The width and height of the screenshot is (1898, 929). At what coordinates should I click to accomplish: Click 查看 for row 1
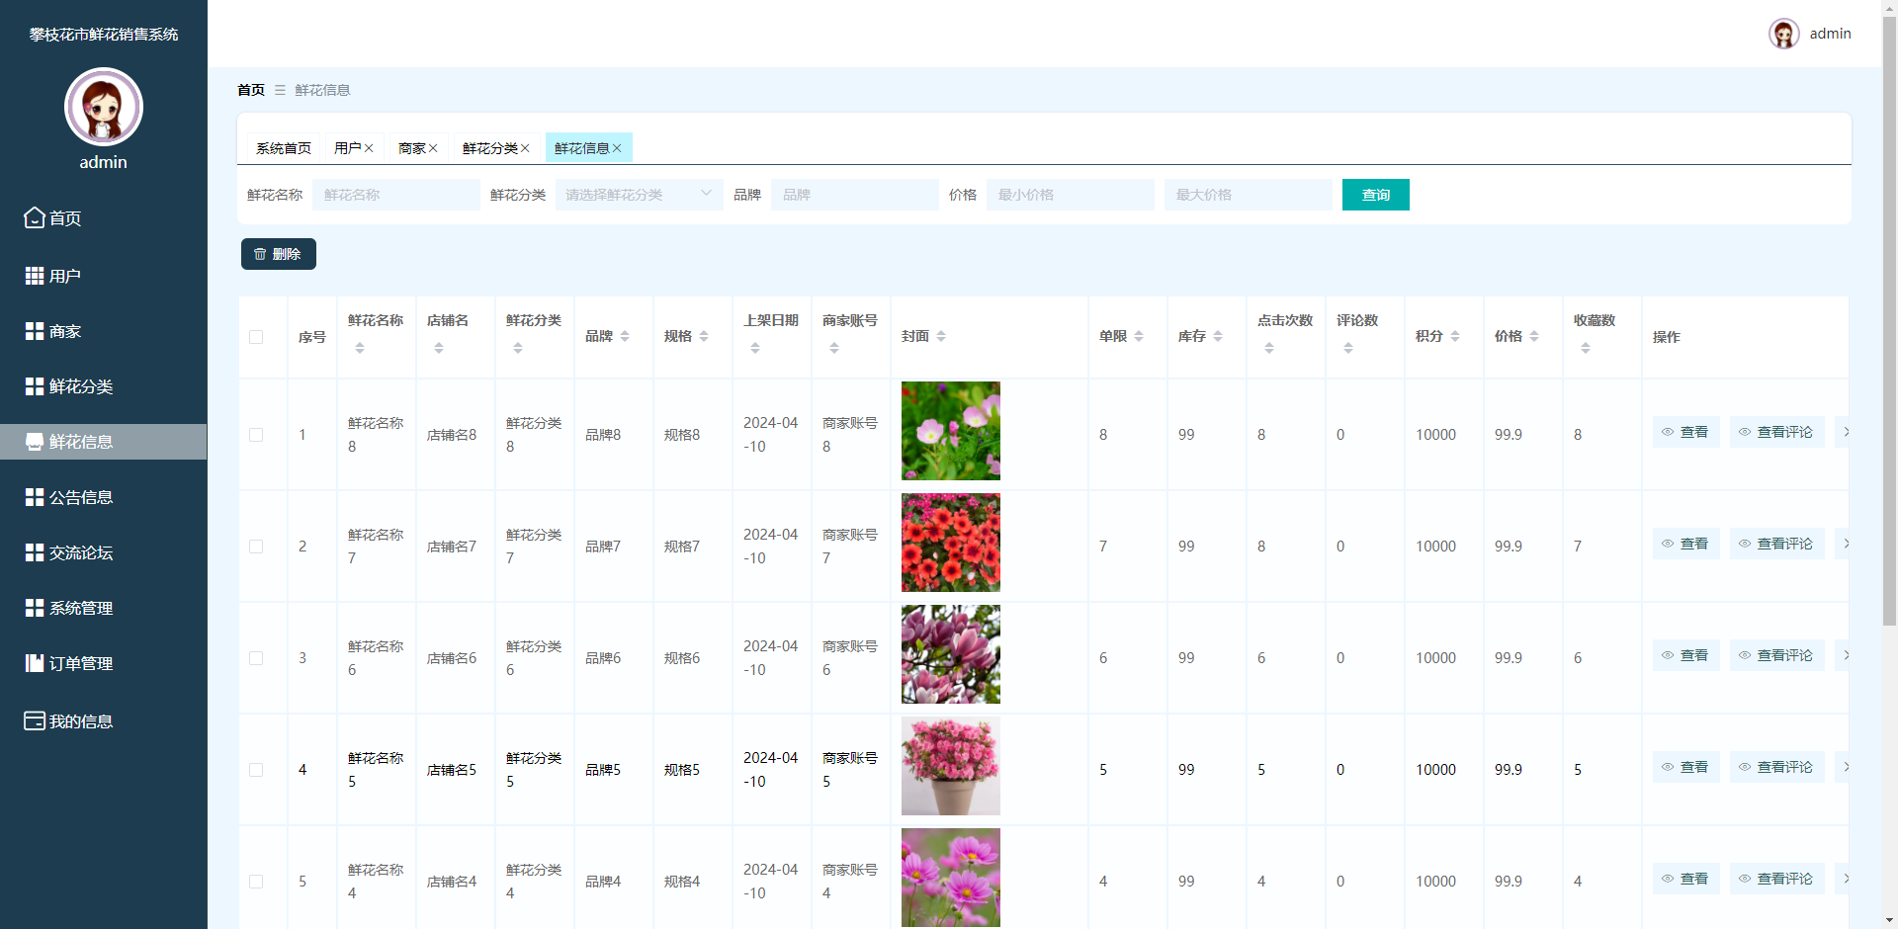[x=1686, y=432]
